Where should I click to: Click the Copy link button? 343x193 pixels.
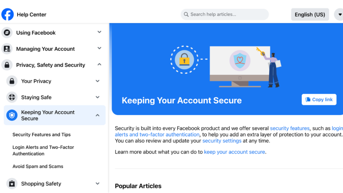click(319, 100)
